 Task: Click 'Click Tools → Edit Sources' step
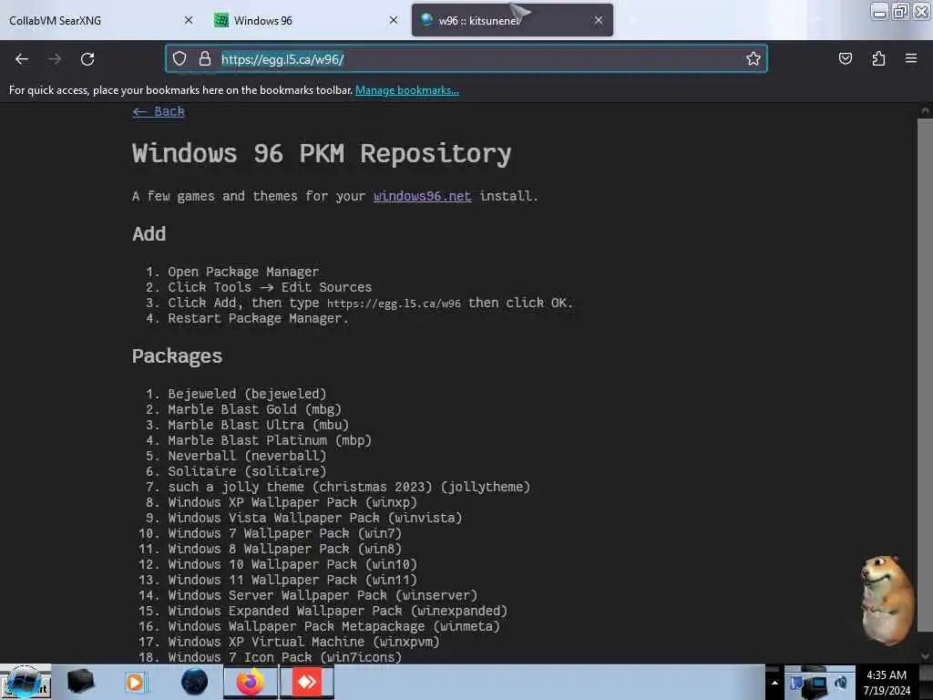click(x=270, y=287)
